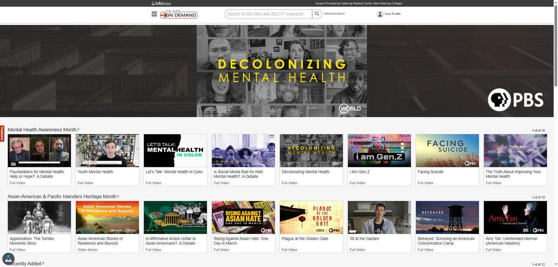
Task: Open Youth Mental Health video thumbnail
Action: [x=107, y=151]
